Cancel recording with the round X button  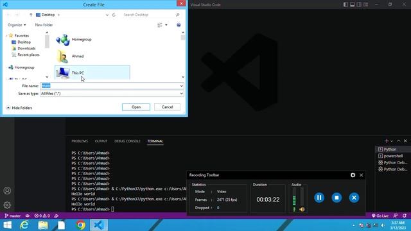pyautogui.click(x=354, y=198)
